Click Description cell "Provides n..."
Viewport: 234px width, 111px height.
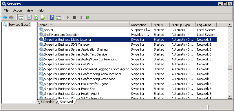[x=140, y=35]
